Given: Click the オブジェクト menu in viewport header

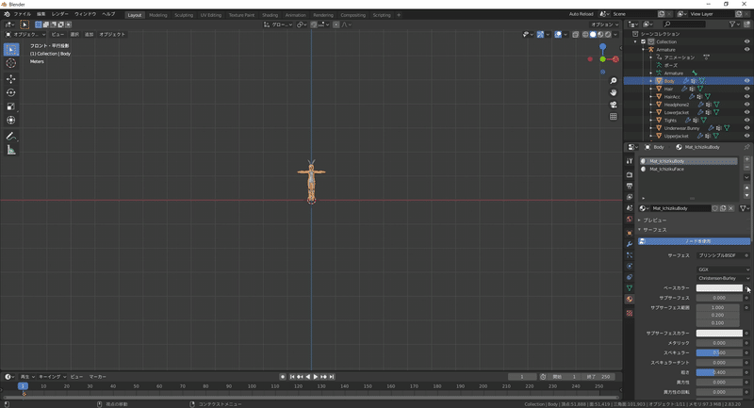Looking at the screenshot, I should (112, 34).
